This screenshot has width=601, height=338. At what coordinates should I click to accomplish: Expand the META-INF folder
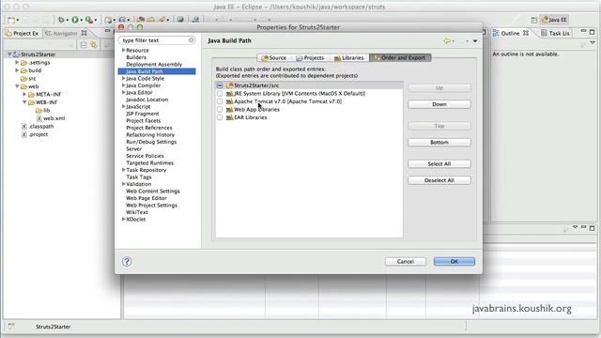tap(24, 94)
